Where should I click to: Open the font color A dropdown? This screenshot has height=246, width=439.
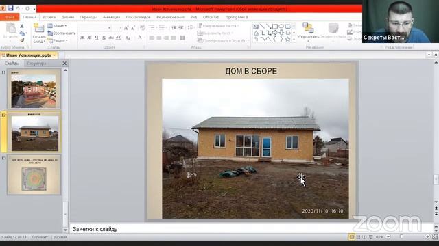140,38
